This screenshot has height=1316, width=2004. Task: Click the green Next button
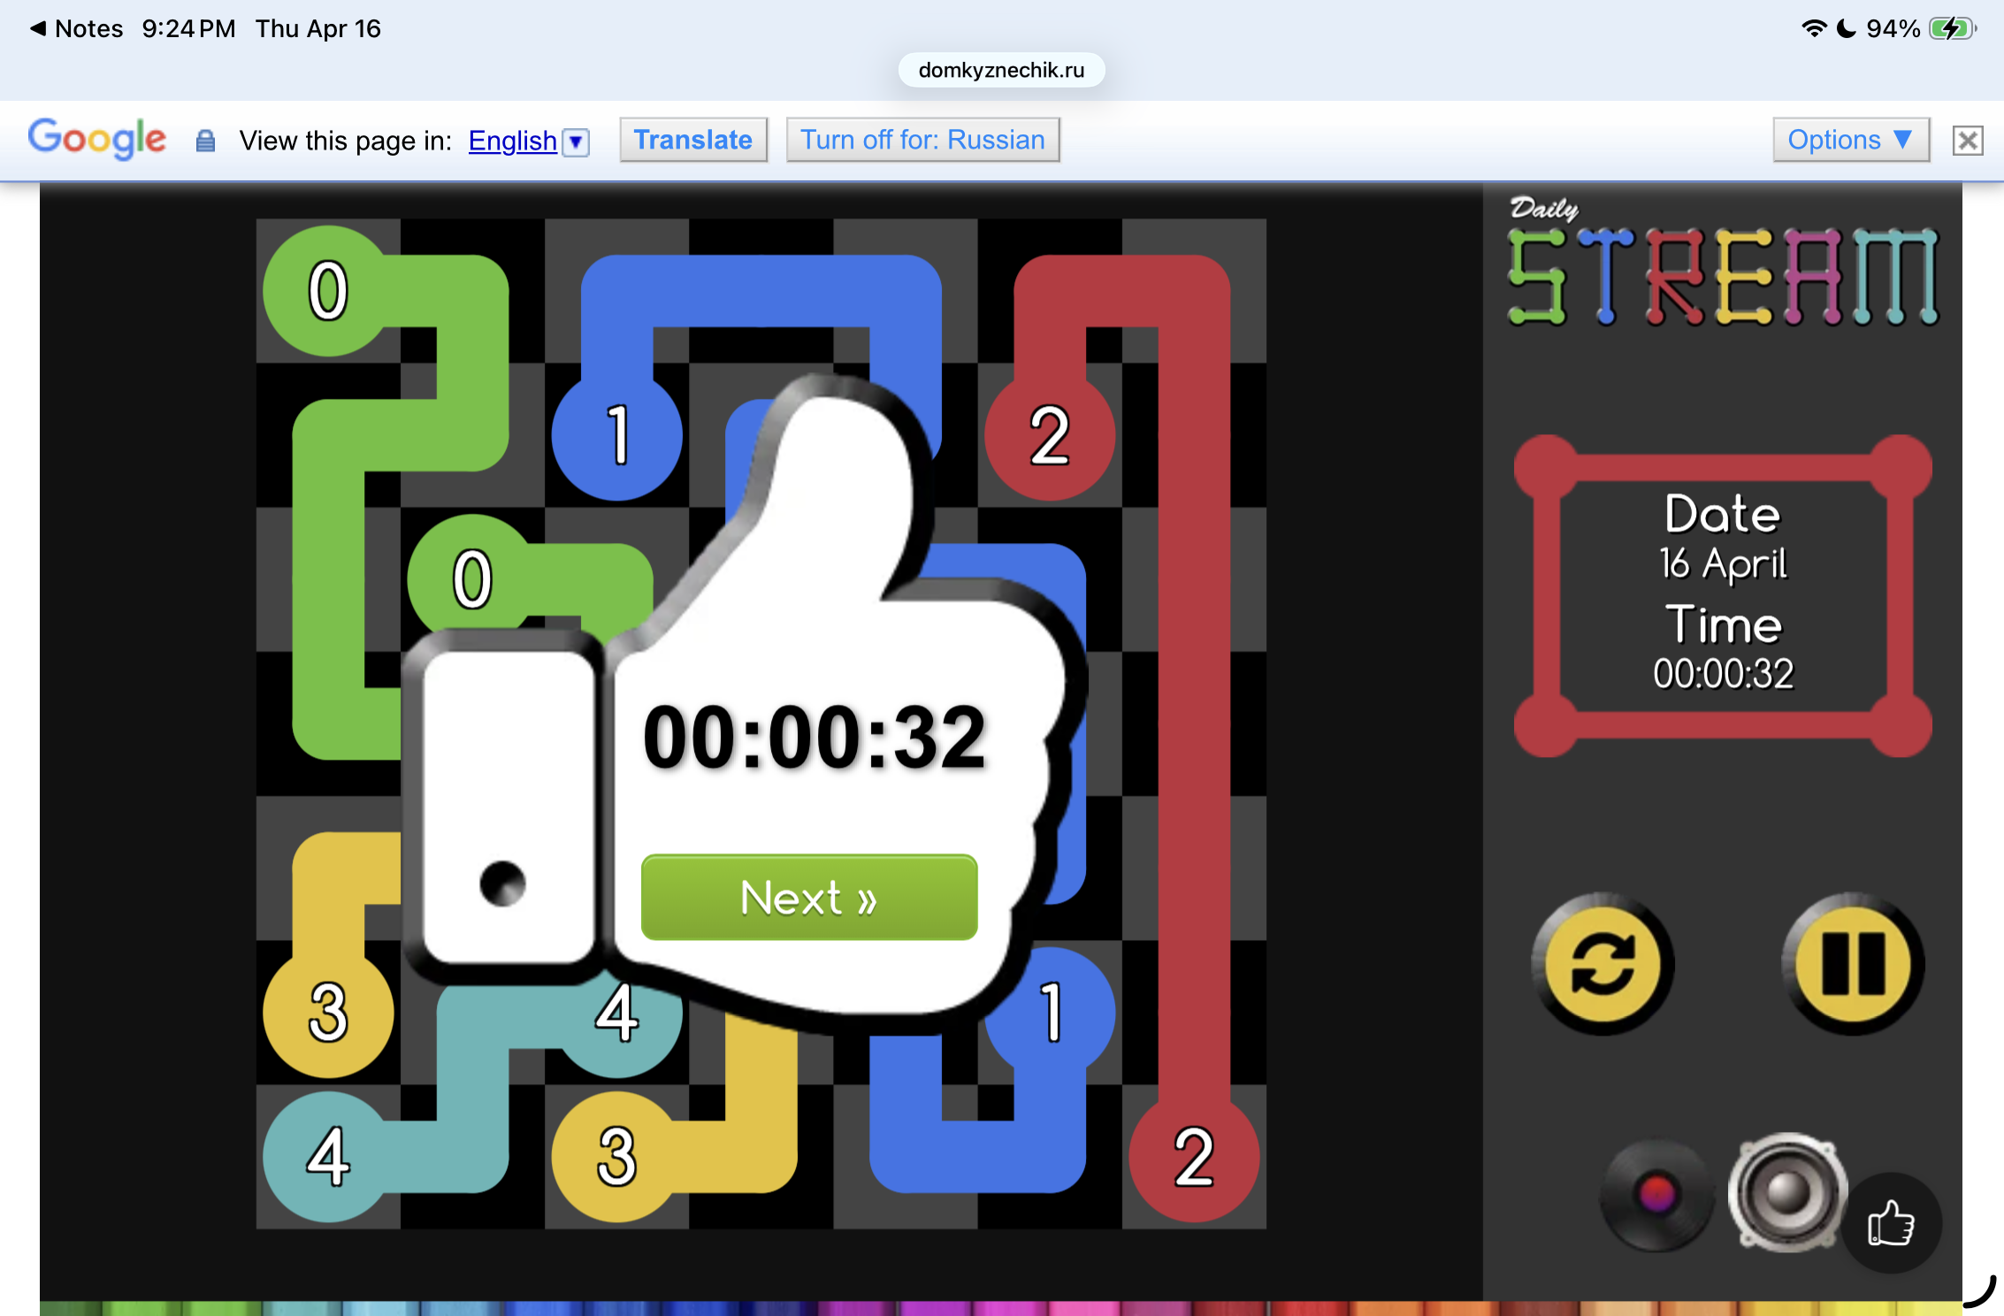(808, 897)
